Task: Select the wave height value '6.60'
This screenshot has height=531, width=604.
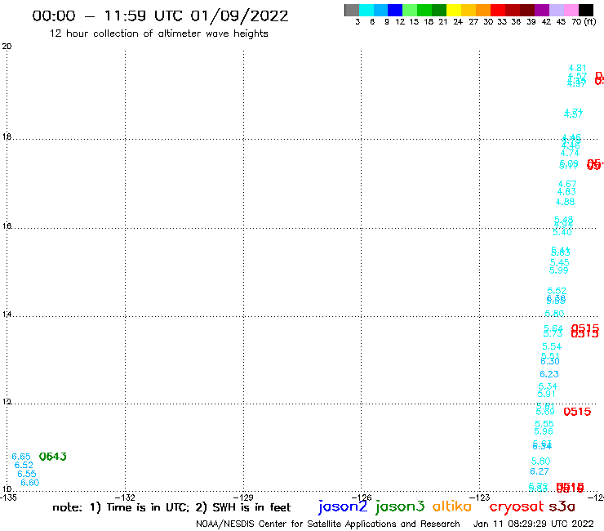Action: (30, 483)
